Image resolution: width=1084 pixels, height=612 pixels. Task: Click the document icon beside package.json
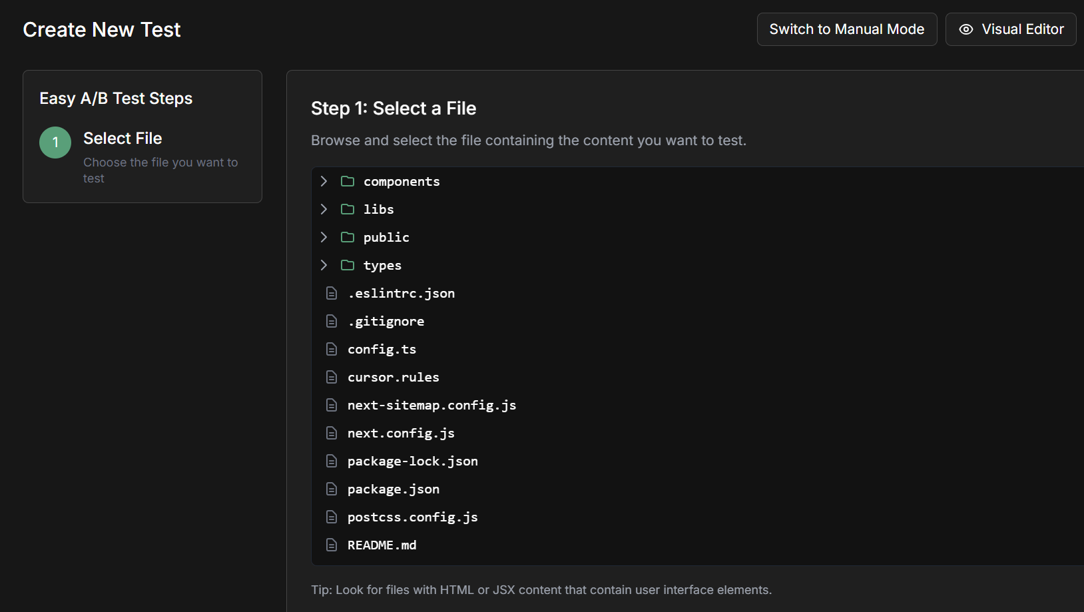tap(332, 488)
